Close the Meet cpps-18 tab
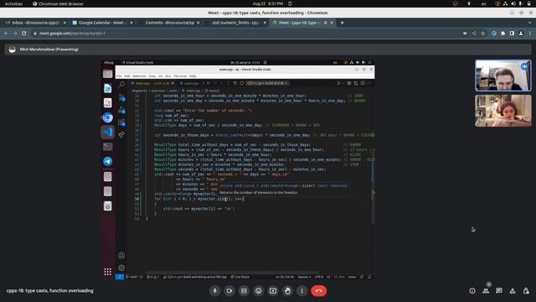536x302 pixels. pos(332,23)
